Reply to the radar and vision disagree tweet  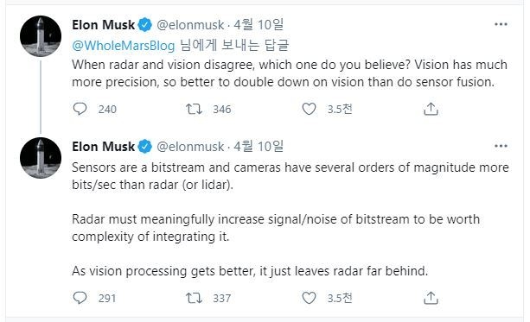coord(80,109)
